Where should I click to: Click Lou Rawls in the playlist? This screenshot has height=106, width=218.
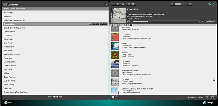coord(126,36)
